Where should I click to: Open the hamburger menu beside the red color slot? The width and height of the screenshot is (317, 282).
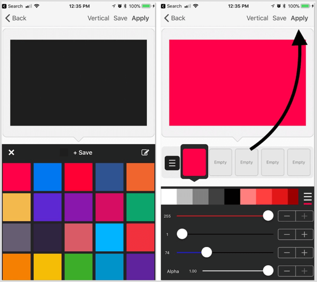[x=172, y=163]
